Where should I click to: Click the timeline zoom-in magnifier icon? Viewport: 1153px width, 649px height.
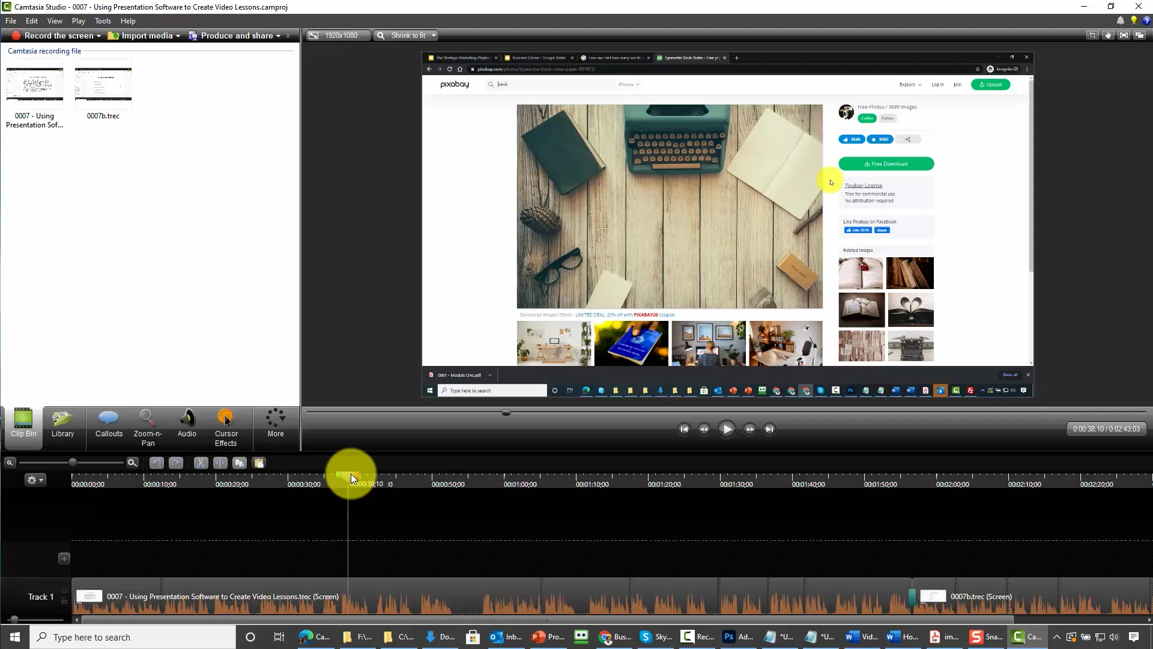click(133, 463)
